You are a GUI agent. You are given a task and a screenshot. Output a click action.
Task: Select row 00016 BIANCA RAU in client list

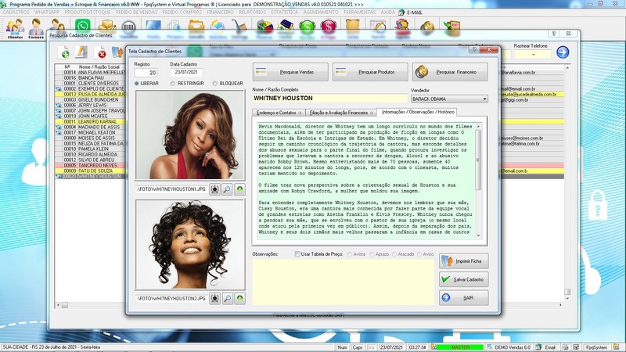[x=90, y=77]
